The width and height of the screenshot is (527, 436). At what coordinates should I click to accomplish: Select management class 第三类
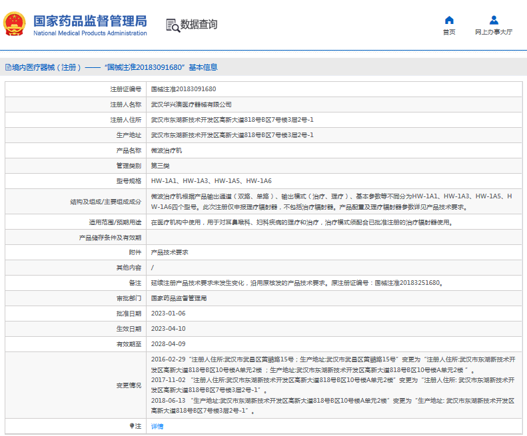[x=161, y=166]
